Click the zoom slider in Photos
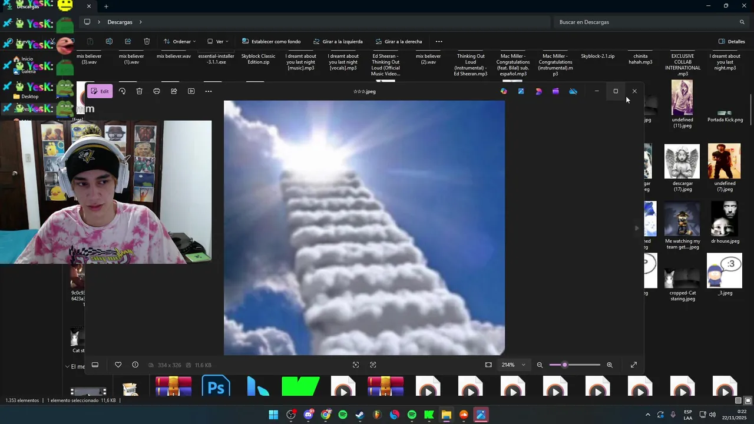The width and height of the screenshot is (754, 424). 575,365
